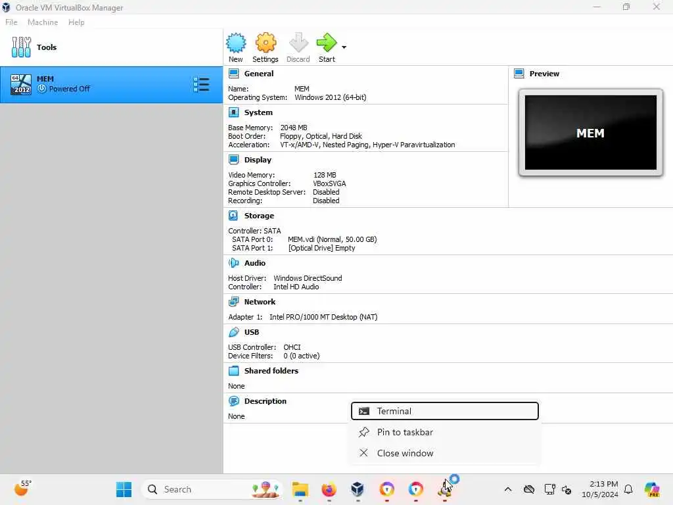Click the Windows DirectSound host driver value
Viewport: 673px width, 505px height.
[308, 278]
